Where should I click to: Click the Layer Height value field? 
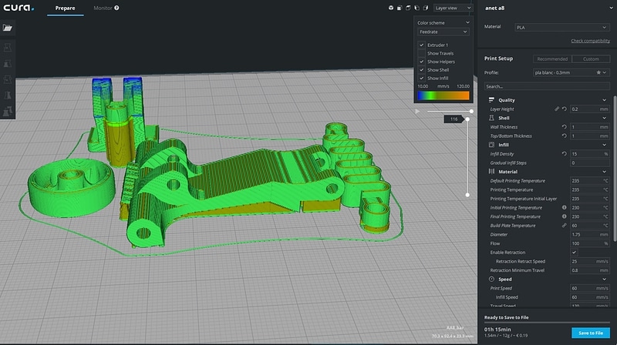tap(589, 109)
